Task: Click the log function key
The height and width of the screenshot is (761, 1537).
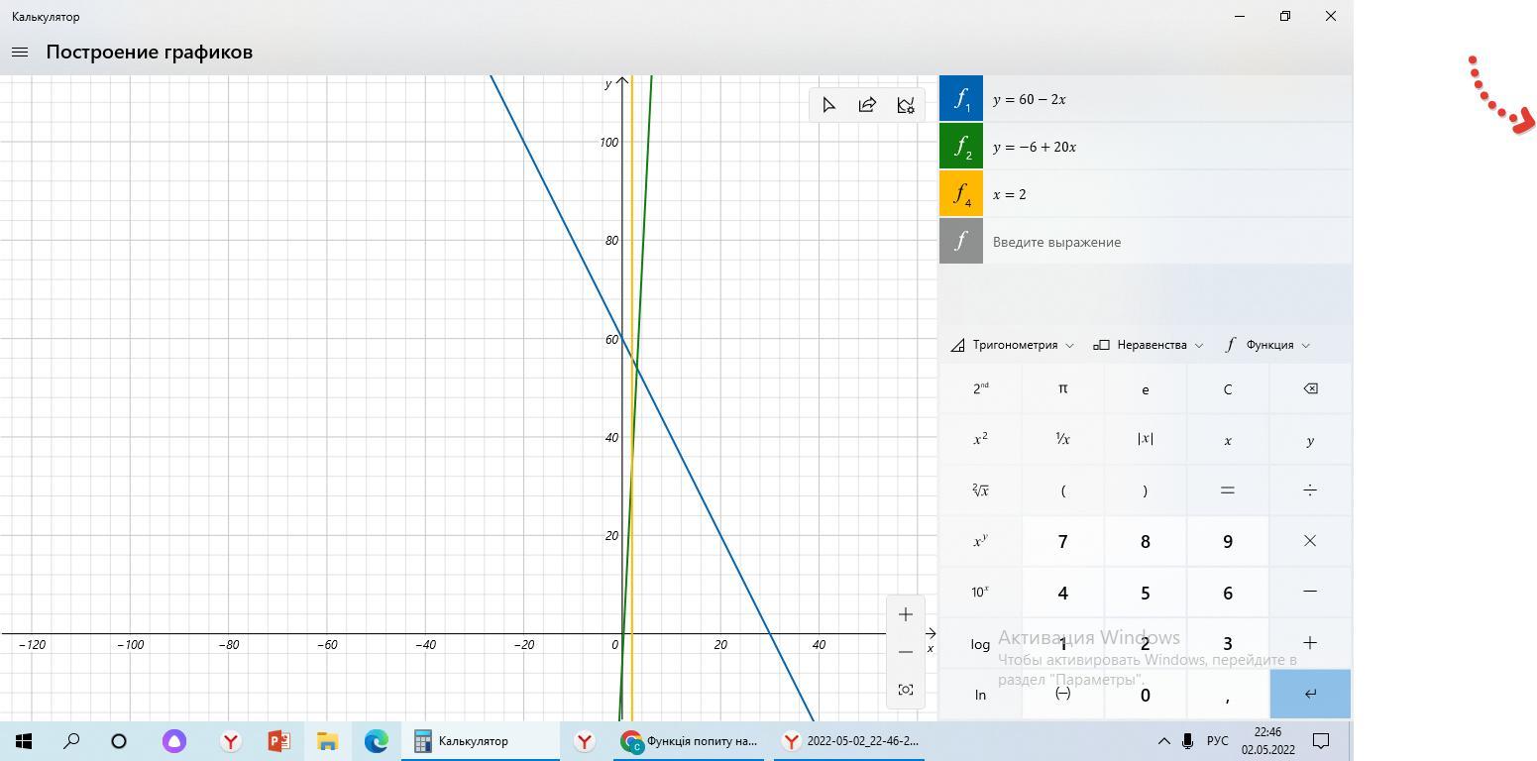Action: click(x=980, y=643)
